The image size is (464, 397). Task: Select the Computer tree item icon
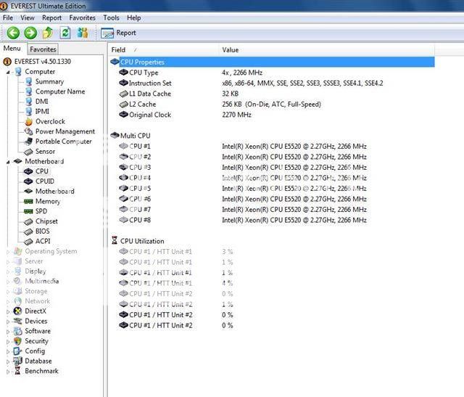pos(18,72)
